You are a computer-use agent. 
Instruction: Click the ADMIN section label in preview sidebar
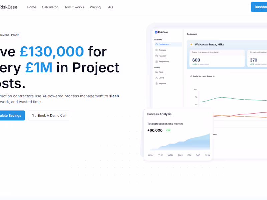coord(157,67)
